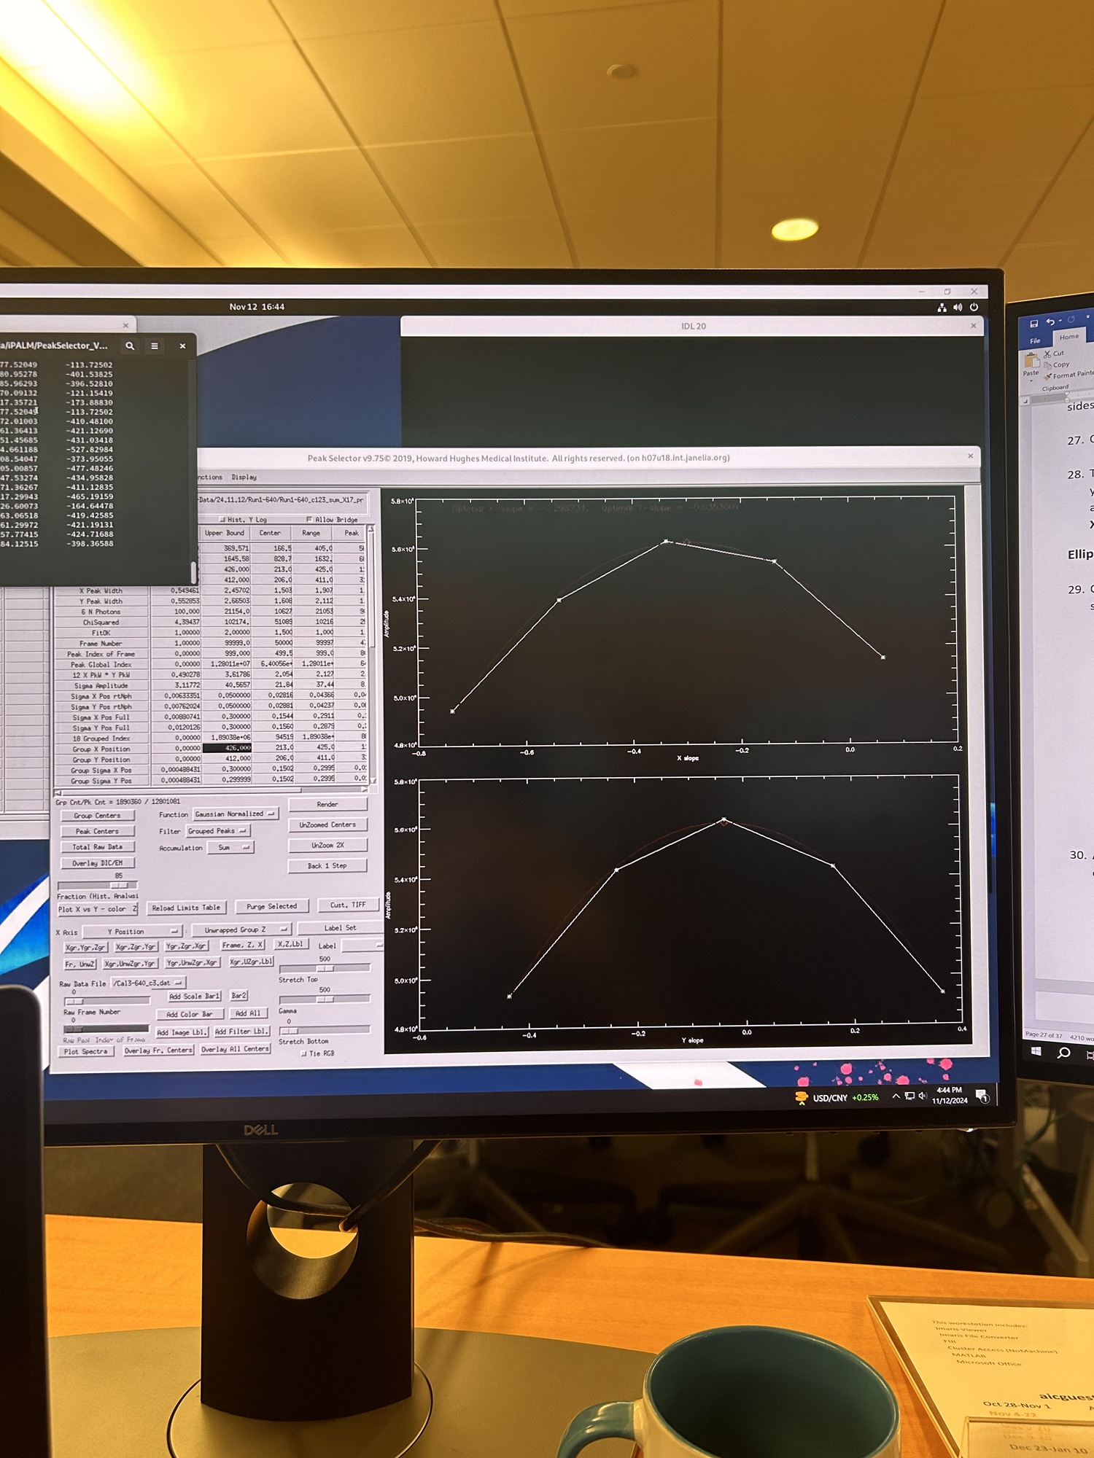Open the Display menu in Peak Selector
Viewport: 1094px width, 1458px height.
(x=244, y=477)
